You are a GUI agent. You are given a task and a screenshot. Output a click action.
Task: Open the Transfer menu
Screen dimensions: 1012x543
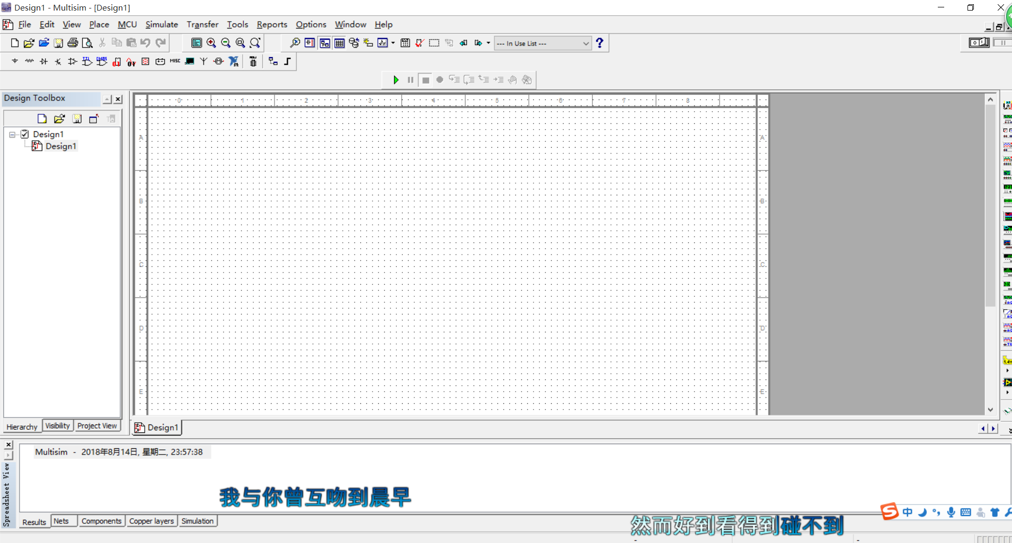click(202, 24)
